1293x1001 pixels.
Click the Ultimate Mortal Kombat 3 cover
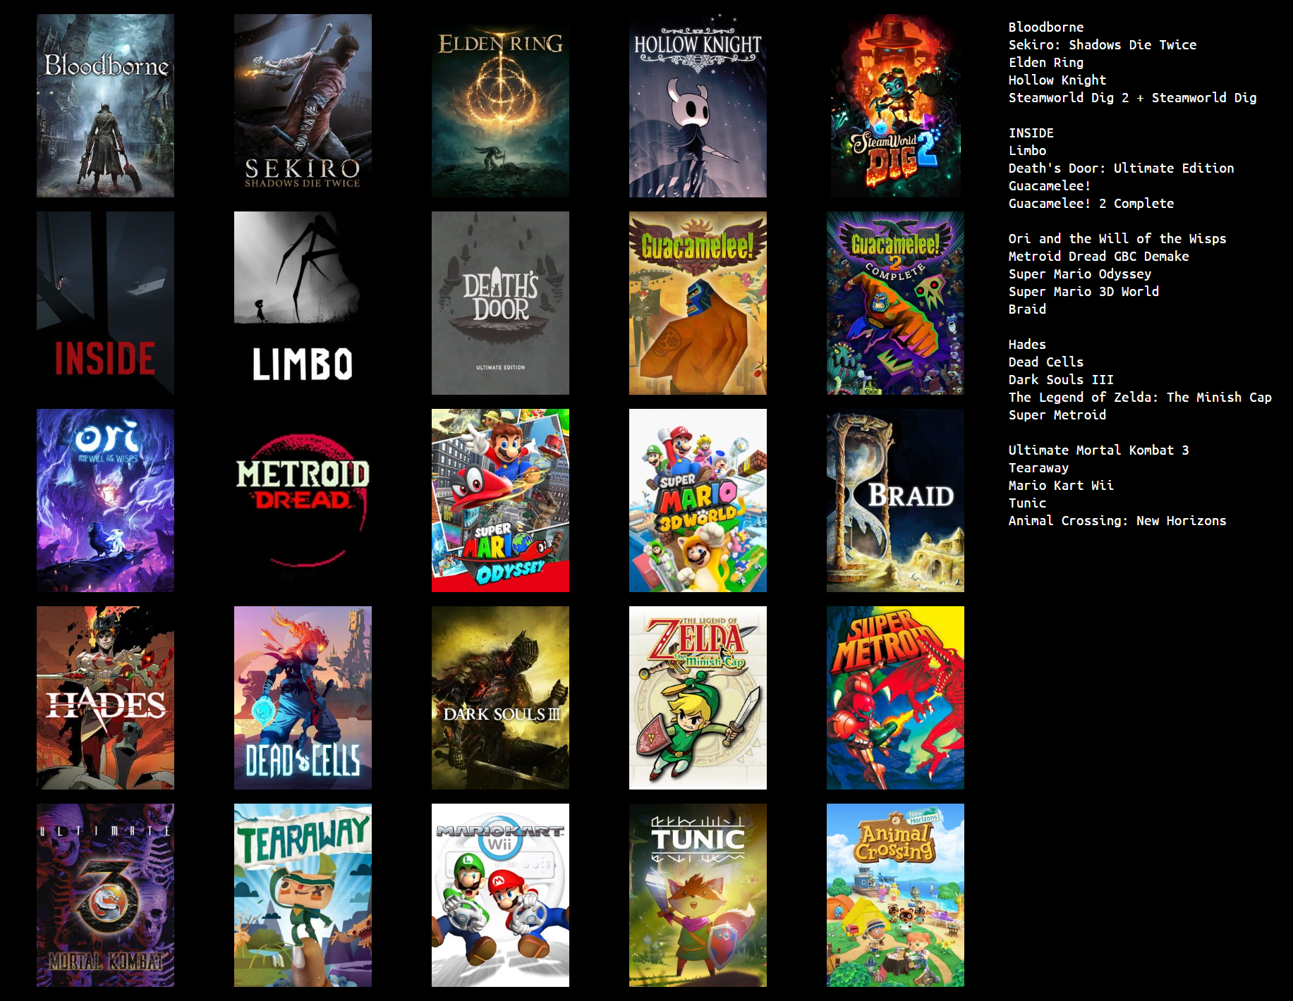coord(105,895)
